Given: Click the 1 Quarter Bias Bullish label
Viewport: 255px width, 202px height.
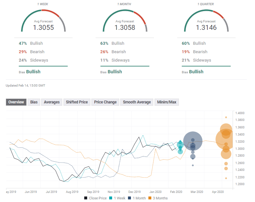Looking at the screenshot, I should coord(196,72).
